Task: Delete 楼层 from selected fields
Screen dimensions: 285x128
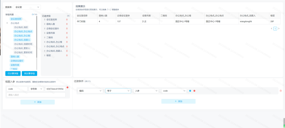Action: coord(67,55)
